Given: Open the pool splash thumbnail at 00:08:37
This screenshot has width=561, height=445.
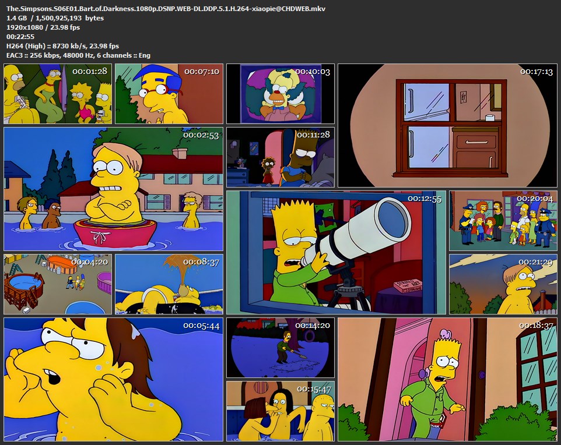Looking at the screenshot, I should click(169, 284).
